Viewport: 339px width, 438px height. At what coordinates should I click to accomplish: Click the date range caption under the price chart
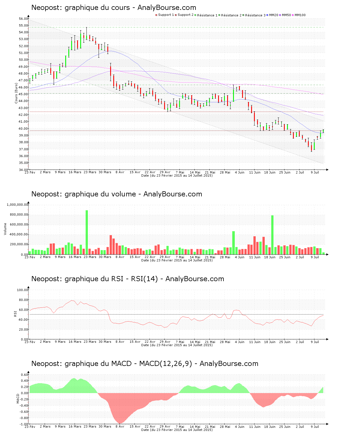[177, 175]
